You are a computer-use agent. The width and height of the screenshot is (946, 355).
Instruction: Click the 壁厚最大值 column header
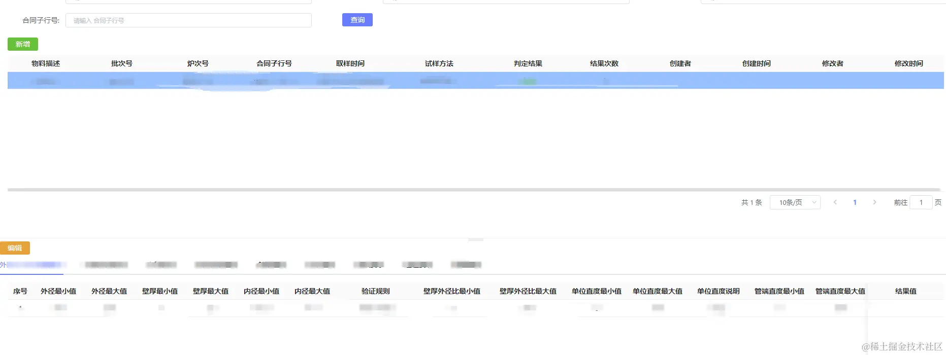tap(211, 291)
